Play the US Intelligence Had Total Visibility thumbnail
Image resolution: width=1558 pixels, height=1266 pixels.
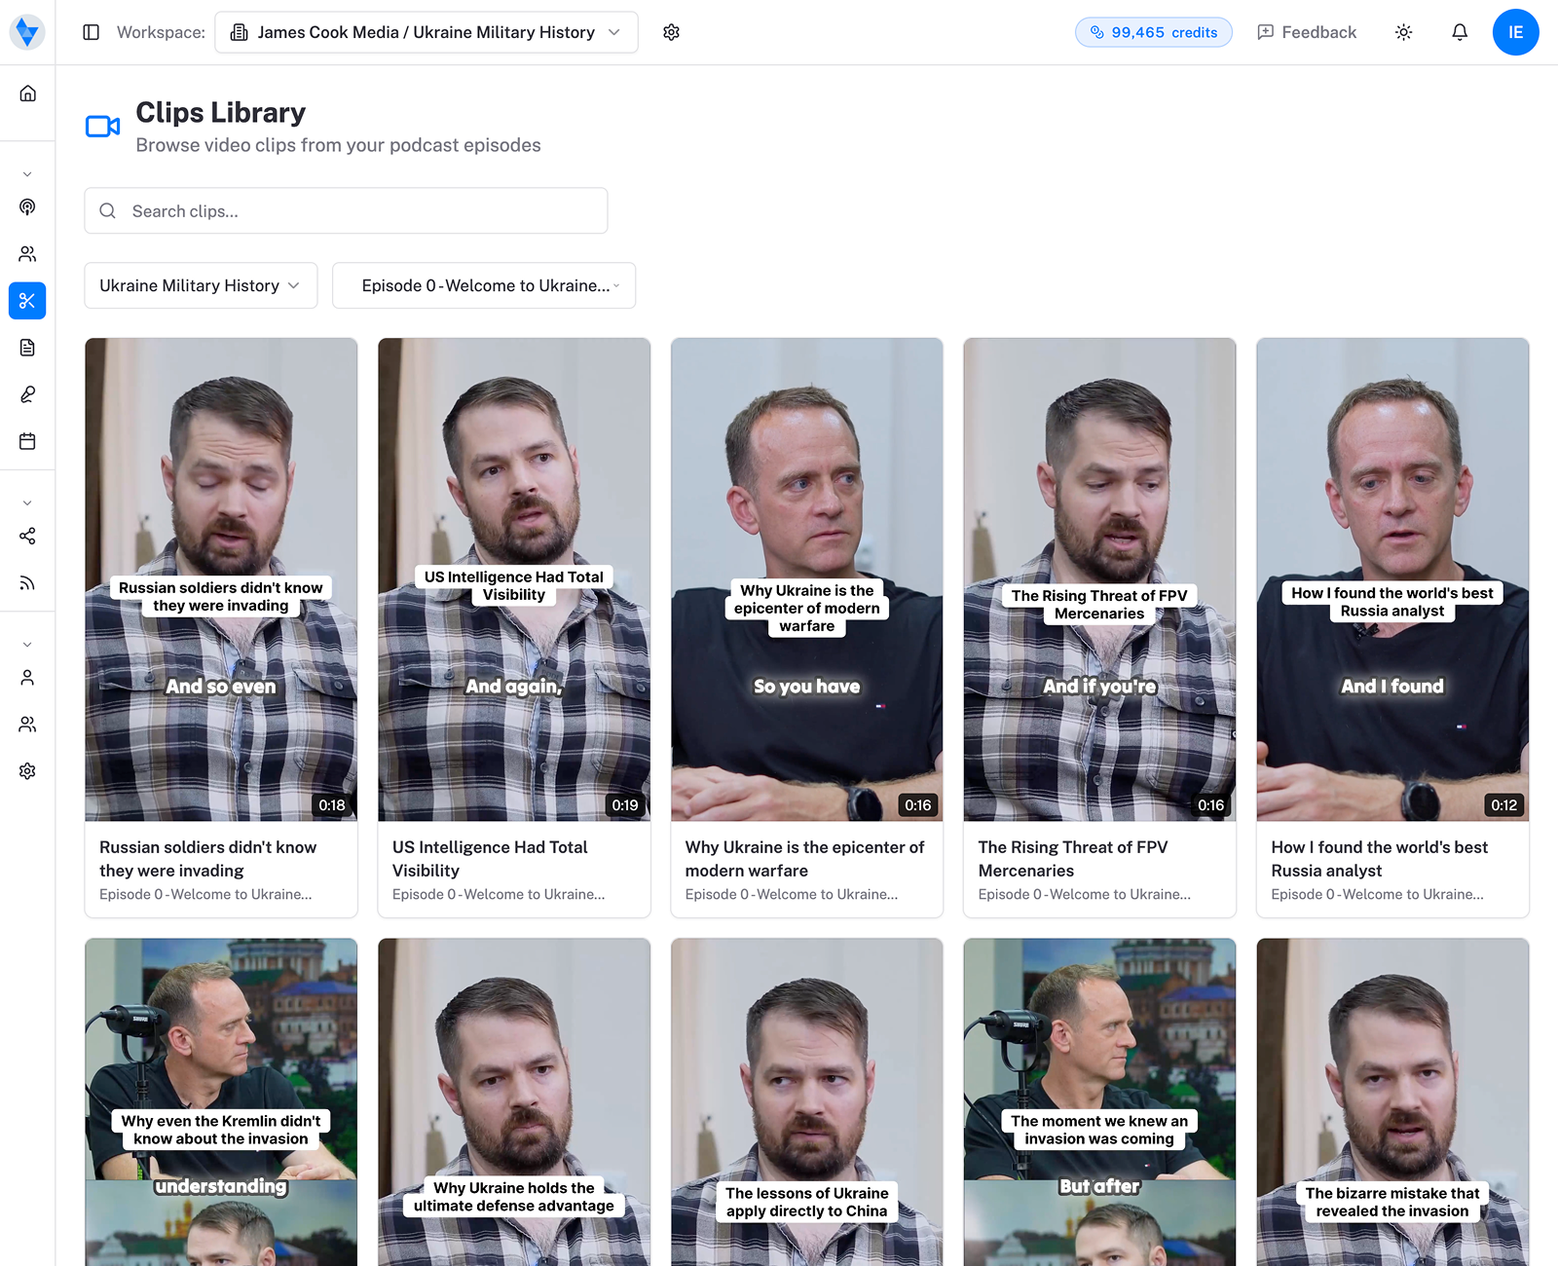pos(514,579)
